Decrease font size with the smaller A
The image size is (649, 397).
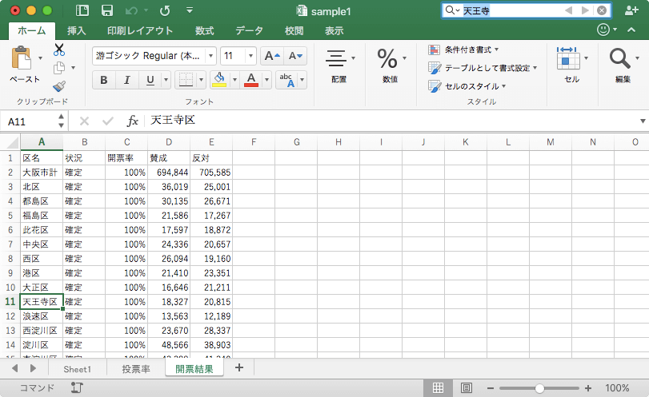click(295, 56)
